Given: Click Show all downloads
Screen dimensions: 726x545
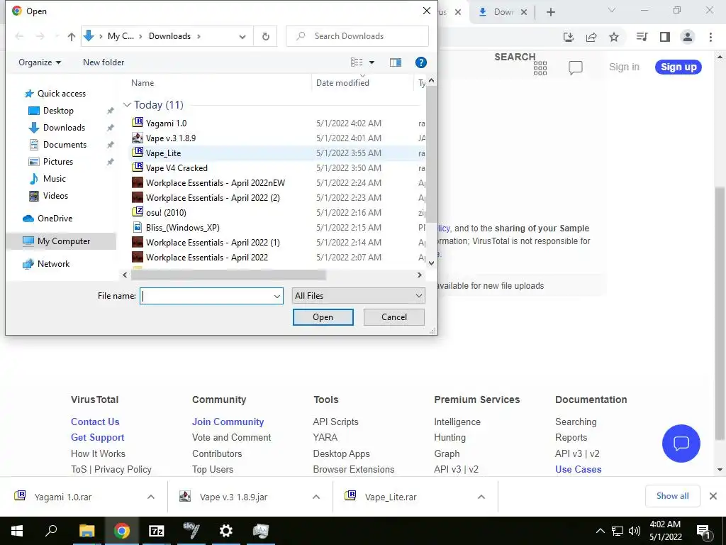Looking at the screenshot, I should coord(672,496).
